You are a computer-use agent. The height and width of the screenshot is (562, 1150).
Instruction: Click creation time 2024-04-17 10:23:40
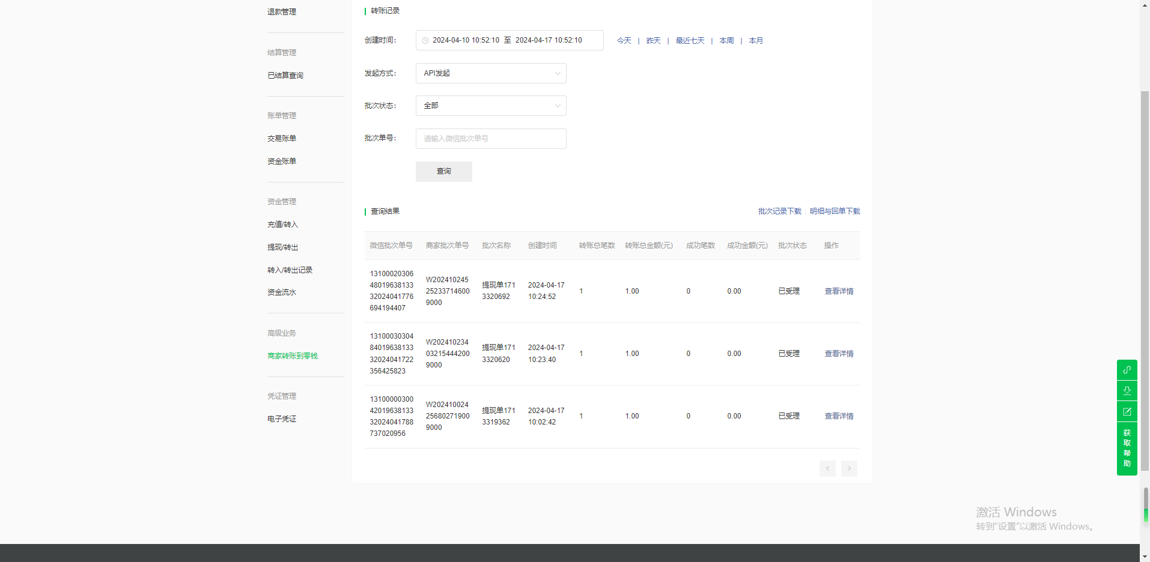point(546,354)
